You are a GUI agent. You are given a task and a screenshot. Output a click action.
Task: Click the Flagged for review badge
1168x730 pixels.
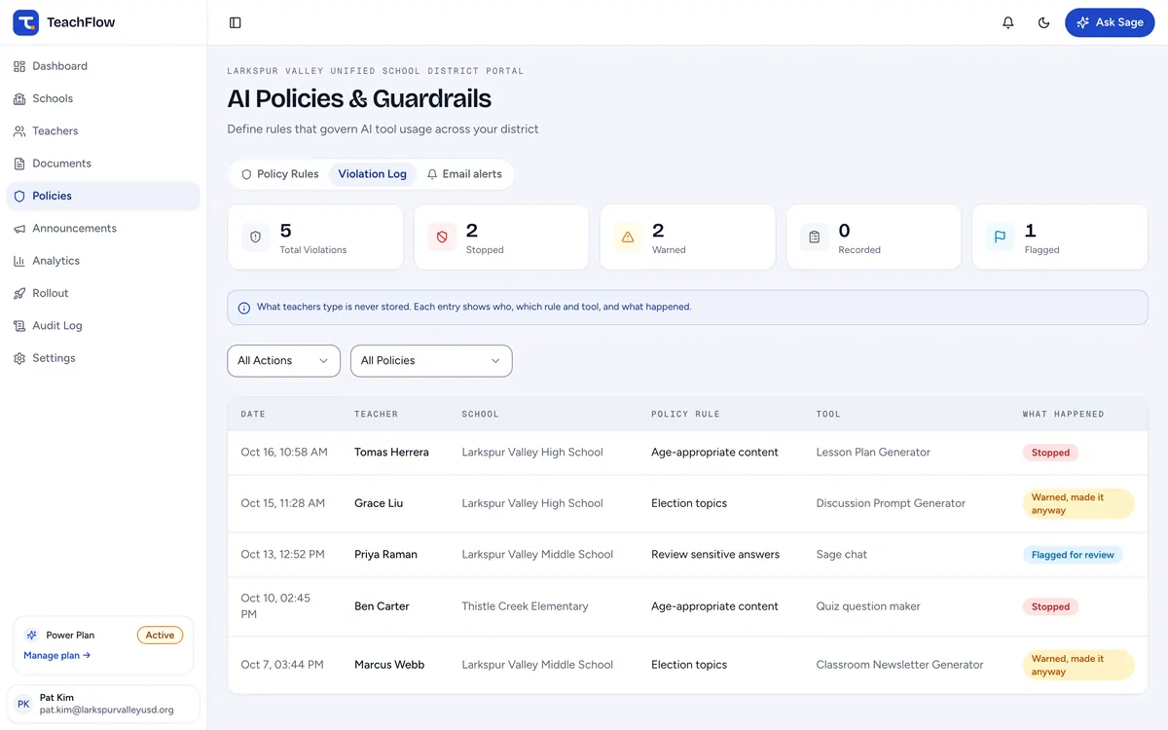1073,555
